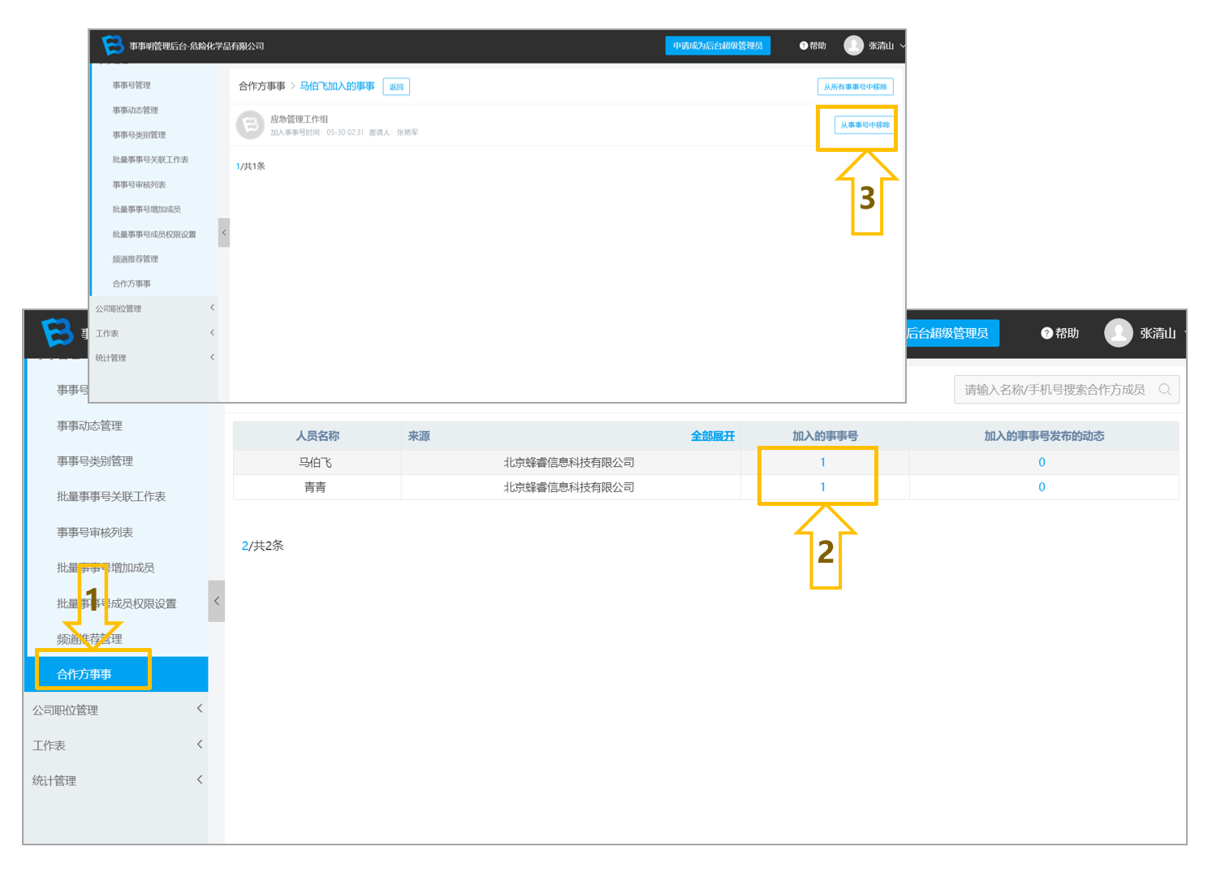Click 从所有事事号中移除 button
Screen dimensions: 1225x877
855,87
